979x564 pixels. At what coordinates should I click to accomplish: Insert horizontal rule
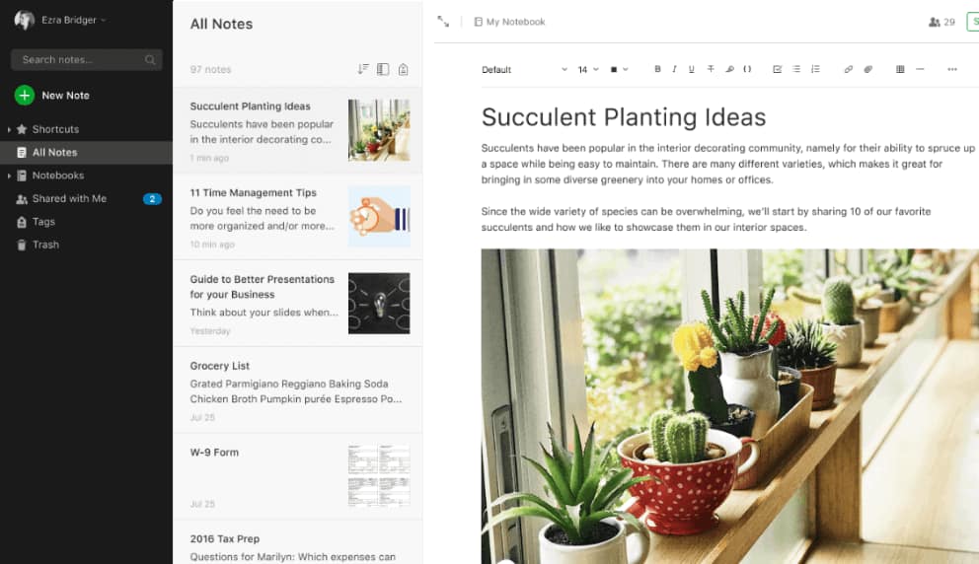920,69
